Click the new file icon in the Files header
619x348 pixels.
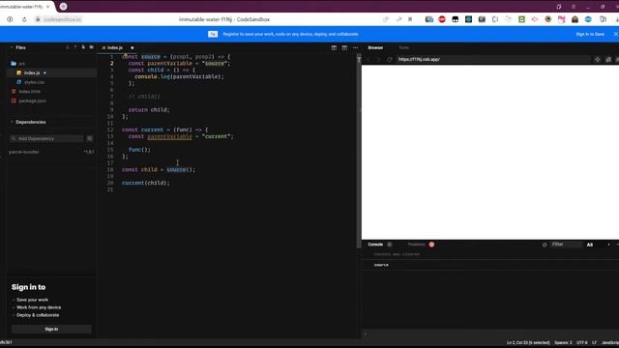tap(83, 47)
